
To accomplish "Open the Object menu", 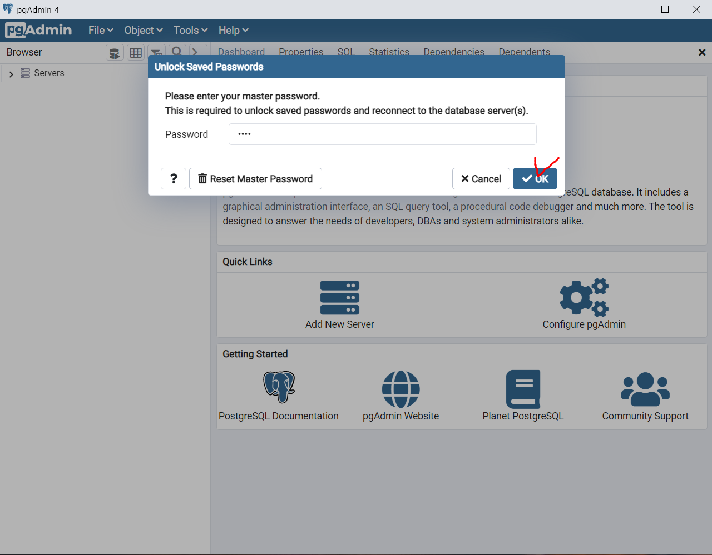I will click(144, 31).
